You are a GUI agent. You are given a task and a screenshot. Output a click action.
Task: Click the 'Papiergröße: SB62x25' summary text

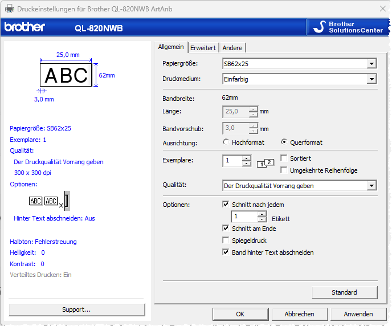pos(40,128)
